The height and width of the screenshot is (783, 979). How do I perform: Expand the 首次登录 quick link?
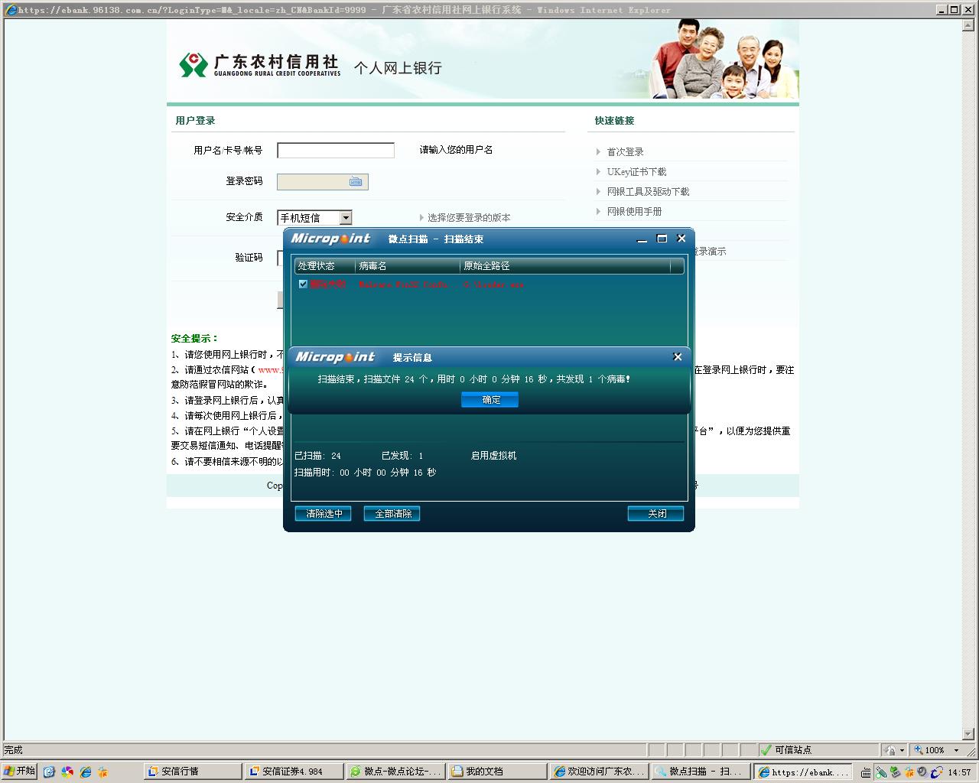tap(625, 152)
